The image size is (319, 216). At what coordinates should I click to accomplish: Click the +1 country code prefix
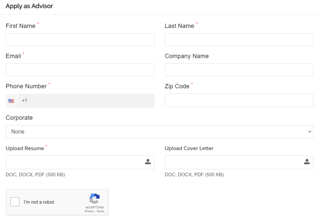coord(25,101)
